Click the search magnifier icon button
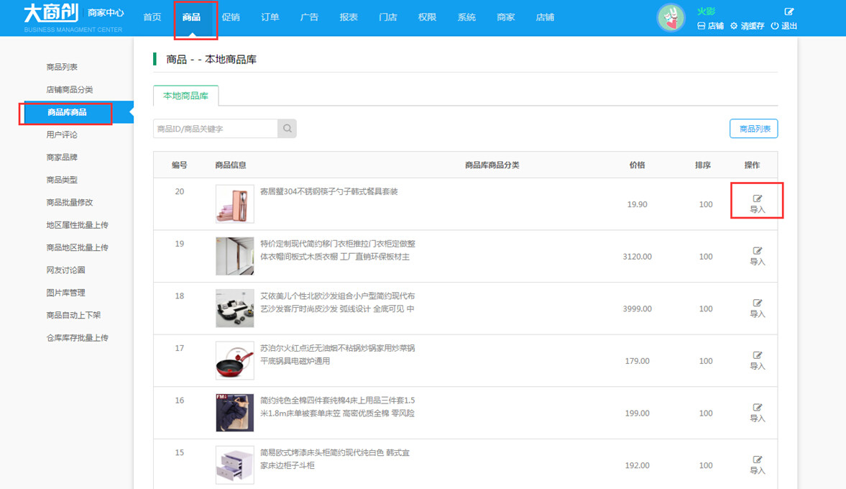This screenshot has width=846, height=489. click(287, 129)
